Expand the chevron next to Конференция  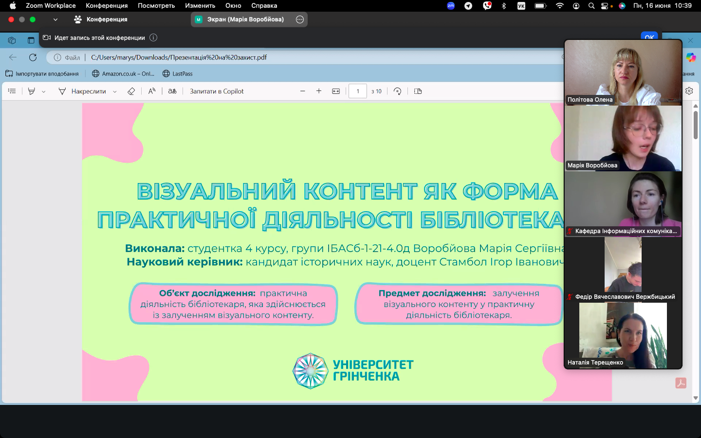55,19
